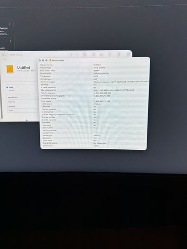Click the APFS Volume value
Image resolution: width=187 pixels, height=249 pixels.
click(x=99, y=68)
